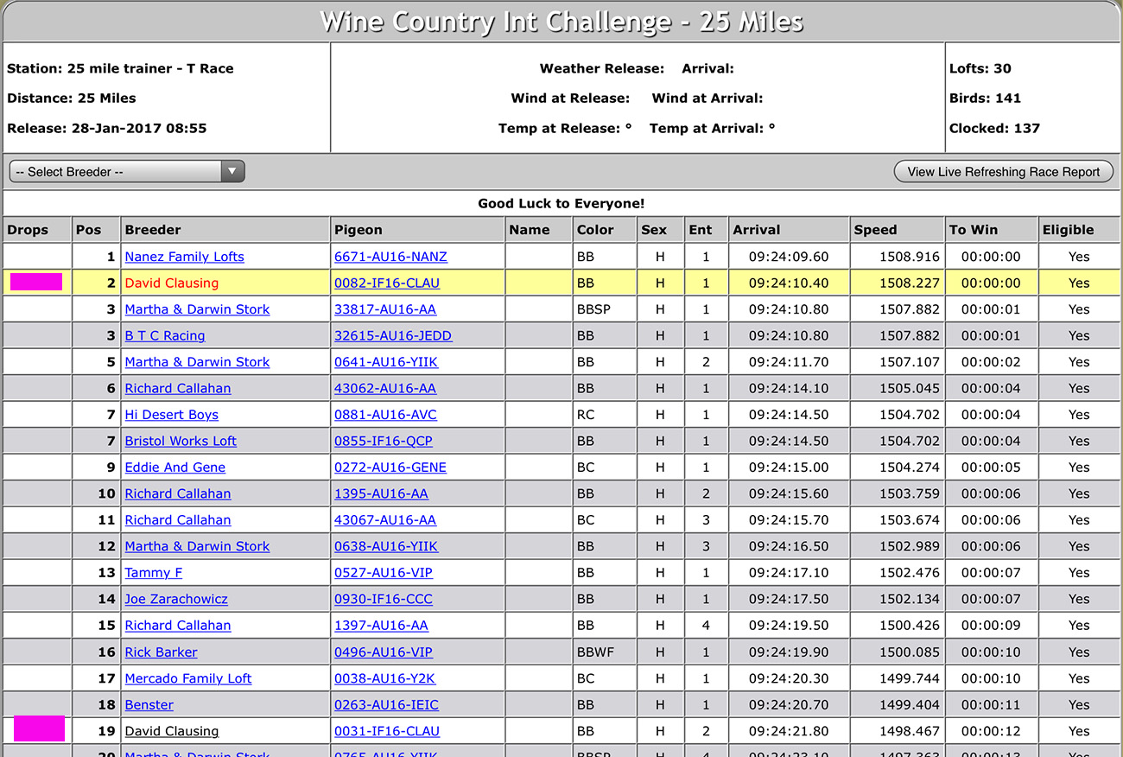Click magenta drop marker in row 19
1123x757 pixels.
tap(39, 728)
